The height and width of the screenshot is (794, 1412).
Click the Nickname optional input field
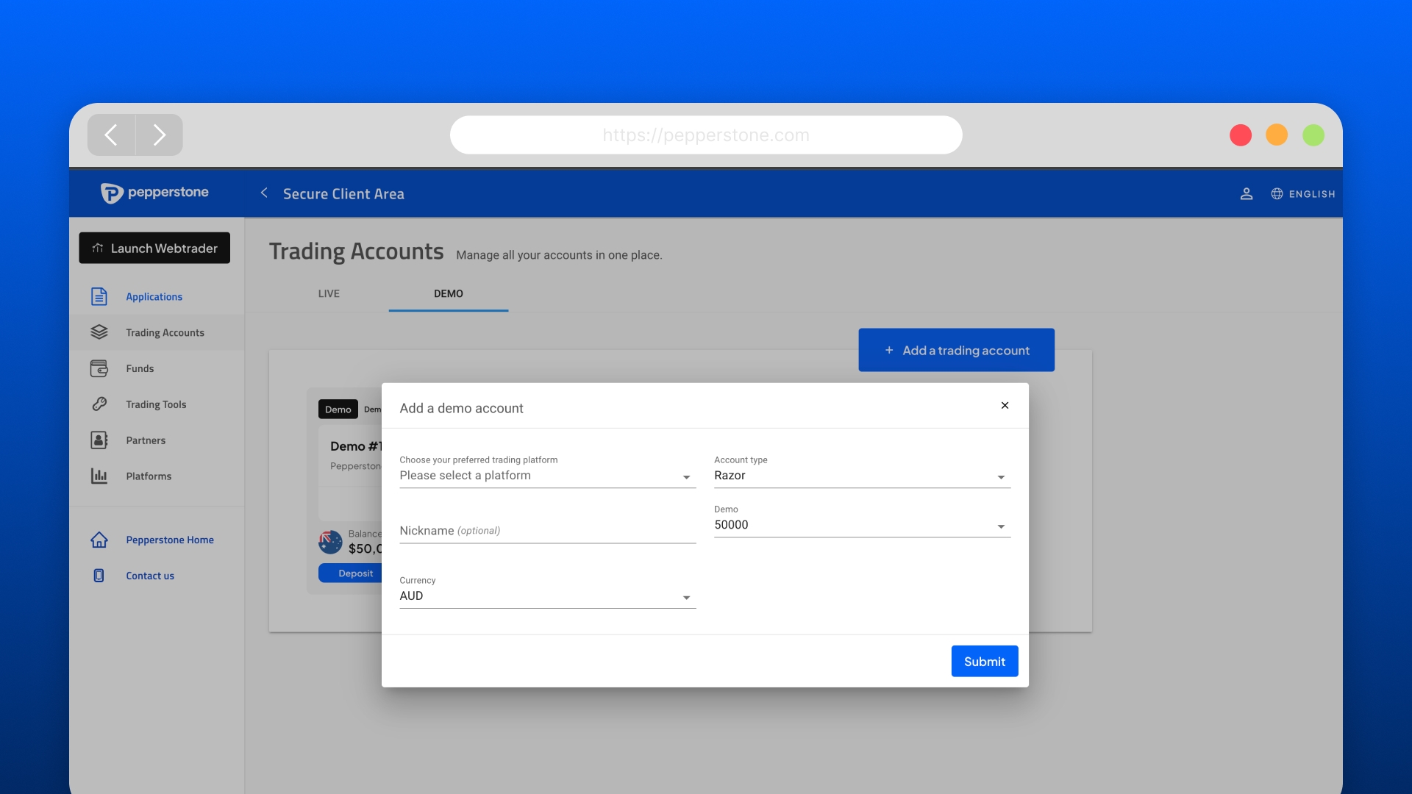pos(547,531)
